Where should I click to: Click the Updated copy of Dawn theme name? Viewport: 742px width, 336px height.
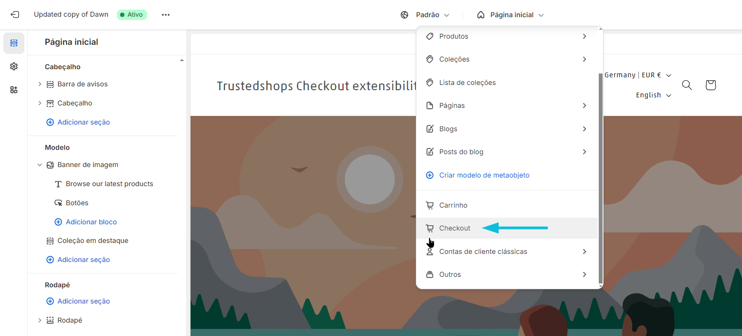(x=71, y=15)
